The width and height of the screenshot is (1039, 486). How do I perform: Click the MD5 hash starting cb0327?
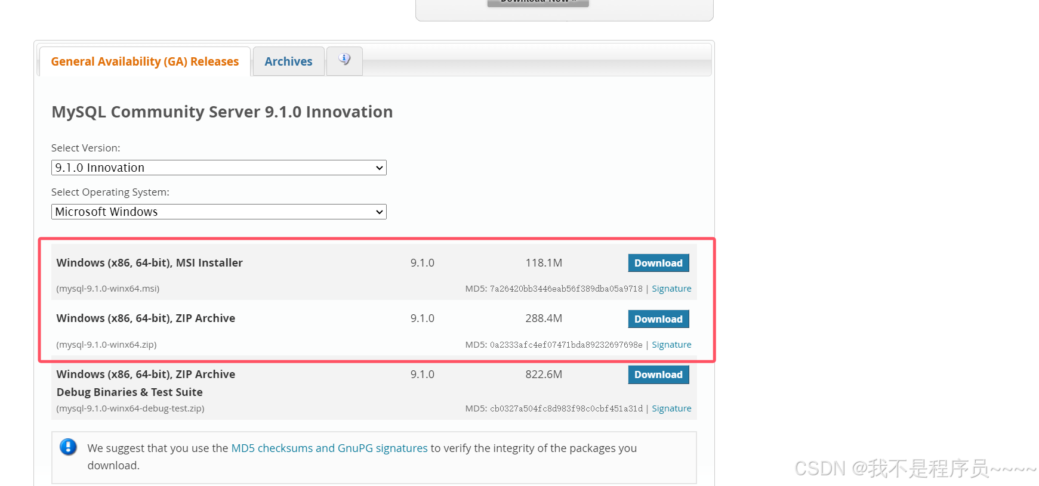(566, 408)
